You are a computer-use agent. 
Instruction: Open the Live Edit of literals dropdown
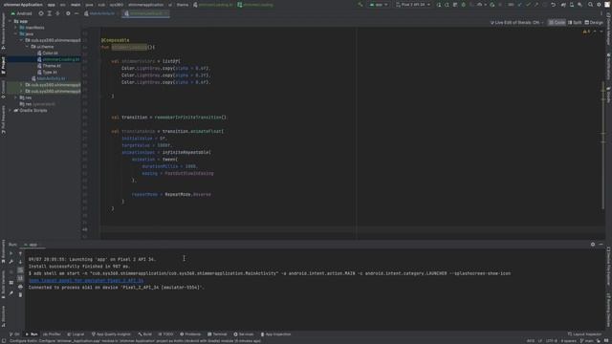(x=516, y=23)
